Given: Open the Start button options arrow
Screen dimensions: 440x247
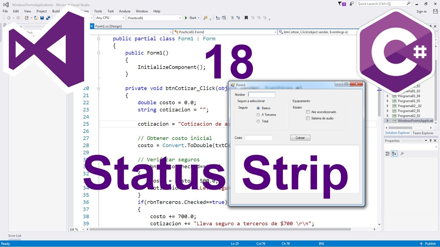Looking at the screenshot, I should click(199, 18).
